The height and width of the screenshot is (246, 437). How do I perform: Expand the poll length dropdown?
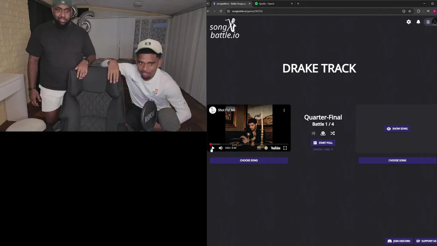(x=323, y=149)
